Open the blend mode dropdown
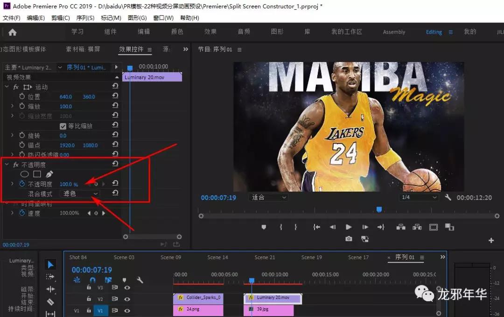504x317 pixels. pyautogui.click(x=80, y=193)
